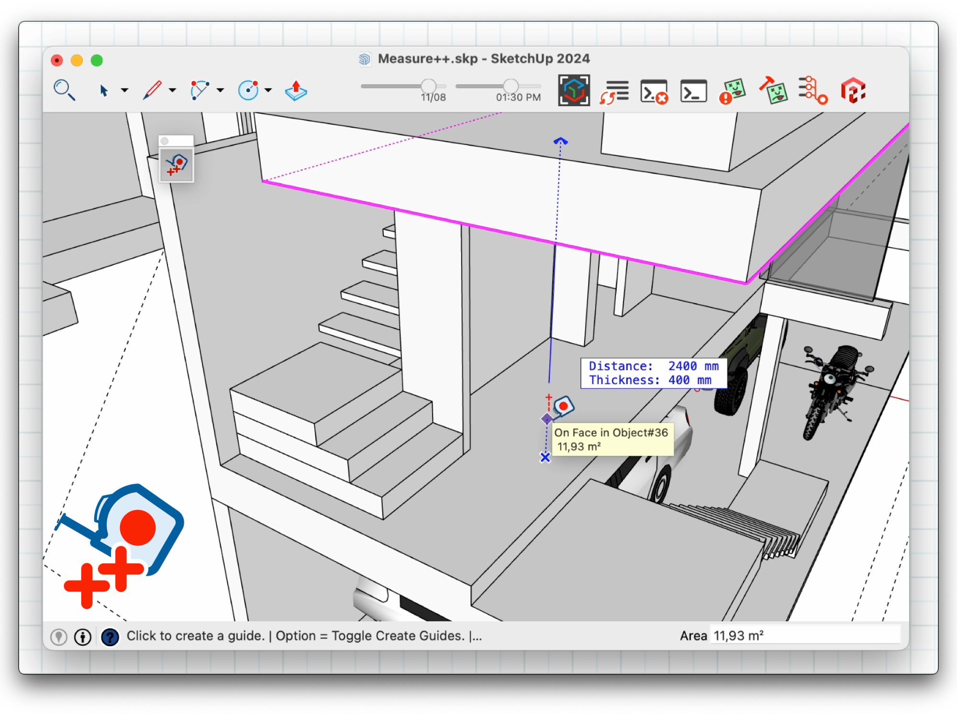Screen dimensions: 957x717
Task: Toggle the model credits info status icon
Action: (x=83, y=637)
